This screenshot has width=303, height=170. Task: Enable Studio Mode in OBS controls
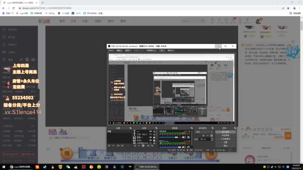tap(225, 139)
